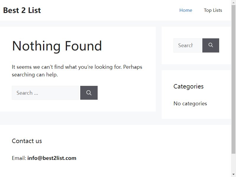Screen dimensions: 236x177
Task: Click the scrollbar track below the thumb
Action: [x=233, y=163]
